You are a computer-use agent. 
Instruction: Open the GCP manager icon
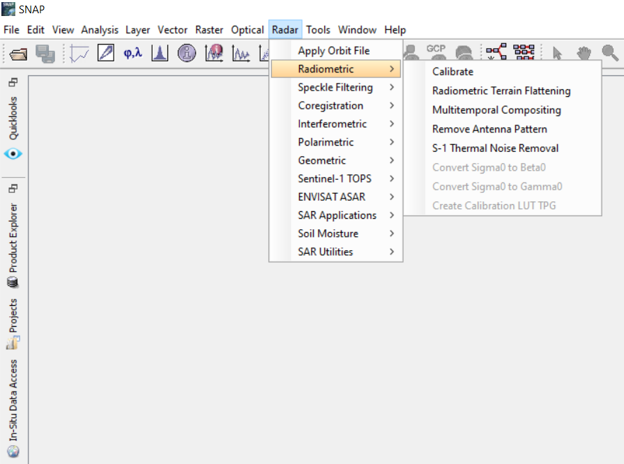point(436,53)
